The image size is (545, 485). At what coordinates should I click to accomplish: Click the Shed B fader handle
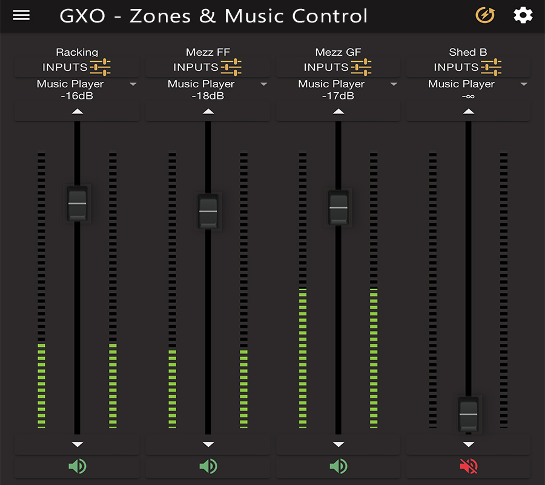tap(469, 414)
